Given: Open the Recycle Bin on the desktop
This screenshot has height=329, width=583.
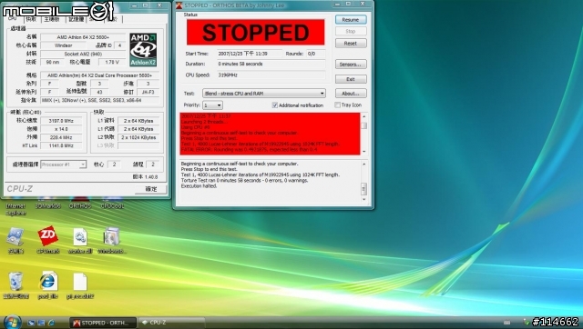Looking at the screenshot, I should 15,281.
